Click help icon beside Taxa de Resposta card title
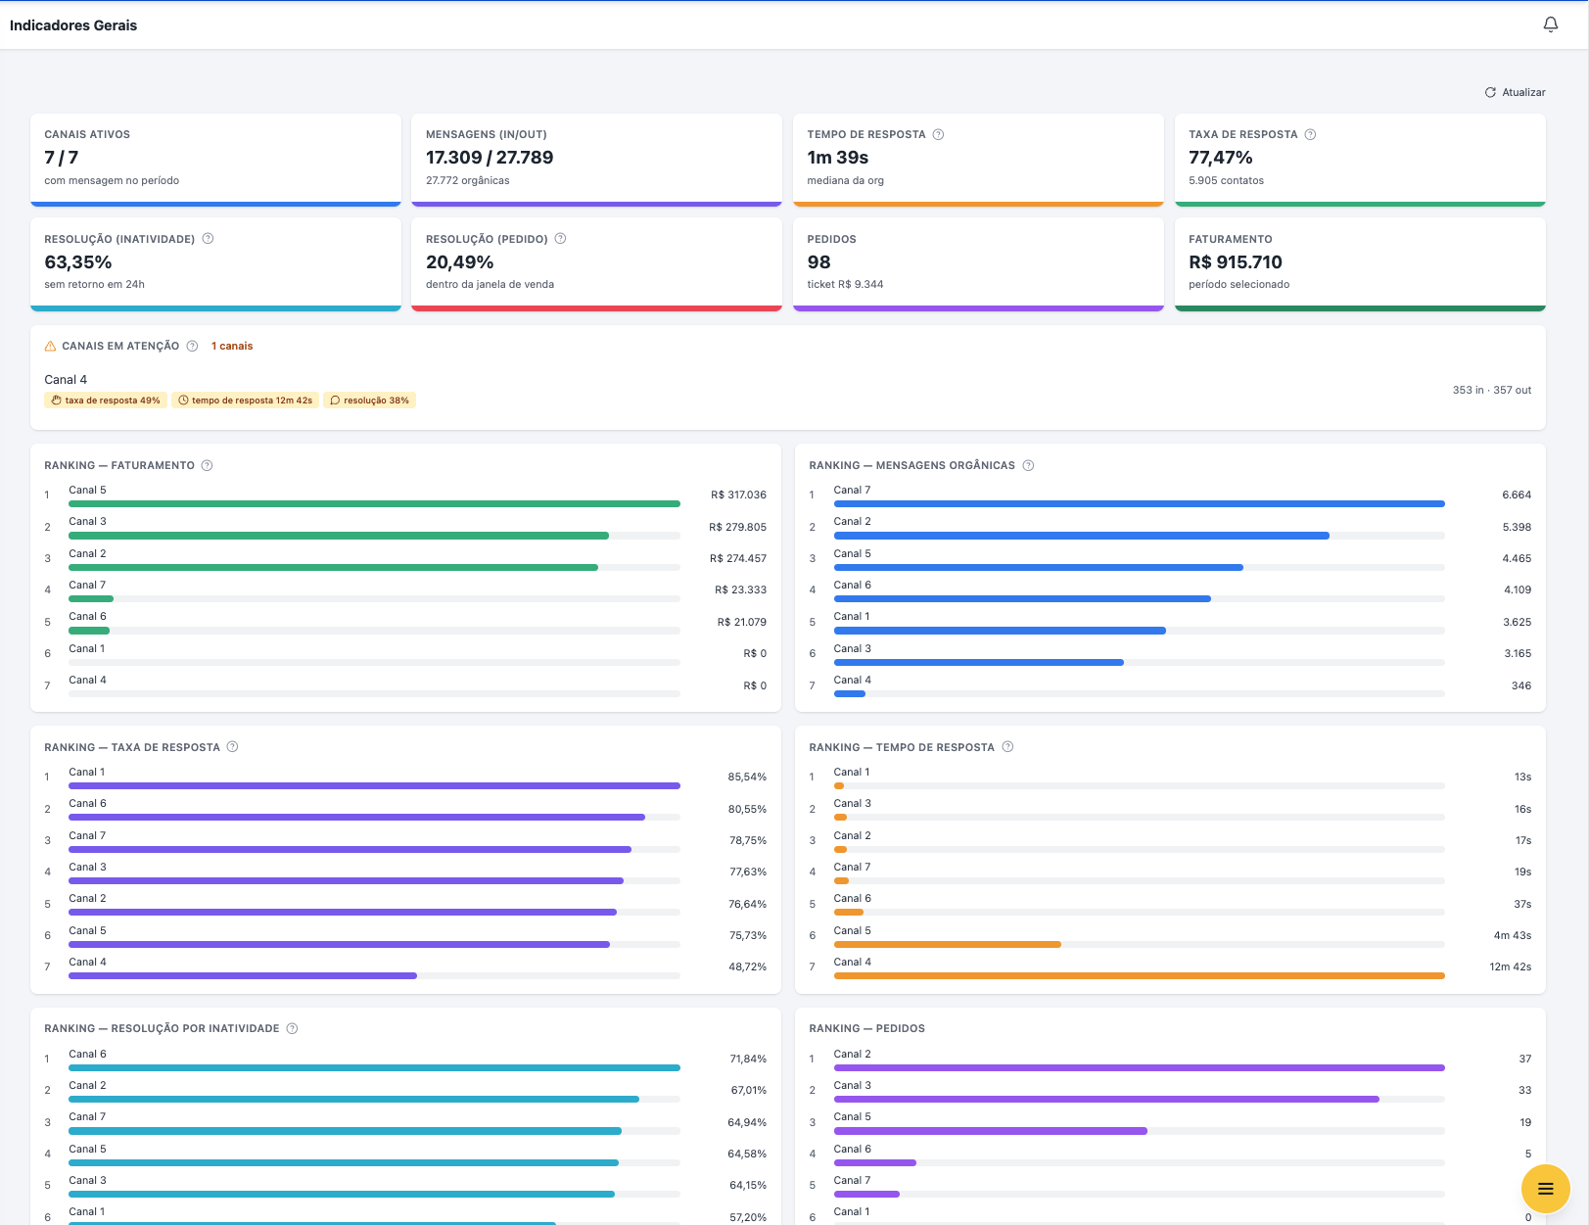Image resolution: width=1589 pixels, height=1225 pixels. (x=1310, y=134)
